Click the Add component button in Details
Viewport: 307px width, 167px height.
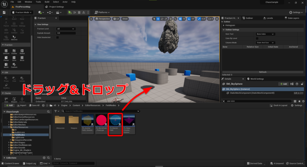(284, 84)
